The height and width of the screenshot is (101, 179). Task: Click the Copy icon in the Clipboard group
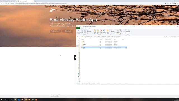(x=82, y=31)
